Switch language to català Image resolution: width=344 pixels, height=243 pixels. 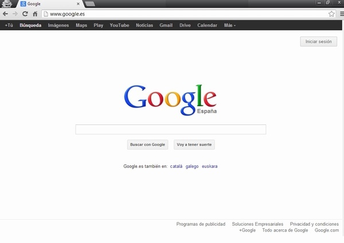coord(176,166)
